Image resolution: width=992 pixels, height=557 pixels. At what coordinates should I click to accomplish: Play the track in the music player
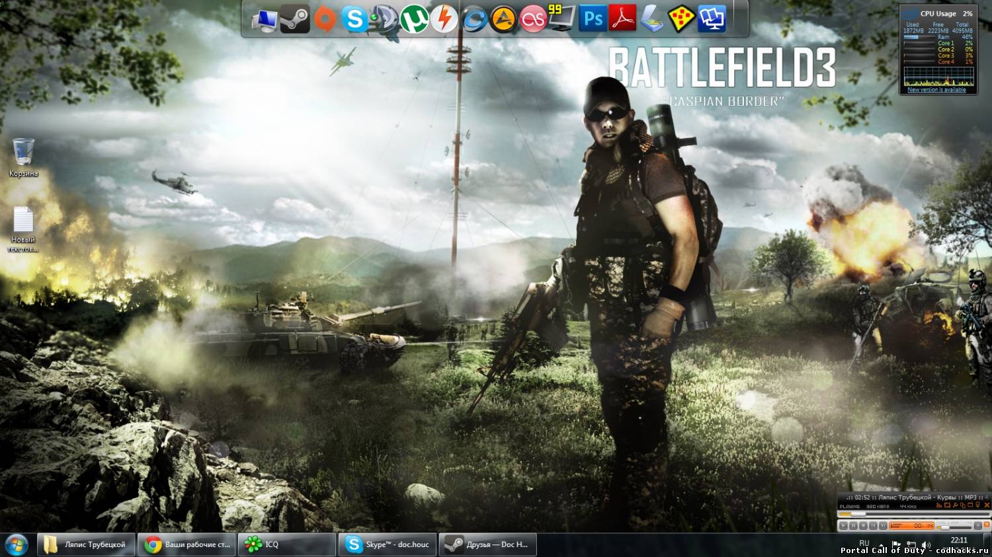click(x=843, y=526)
